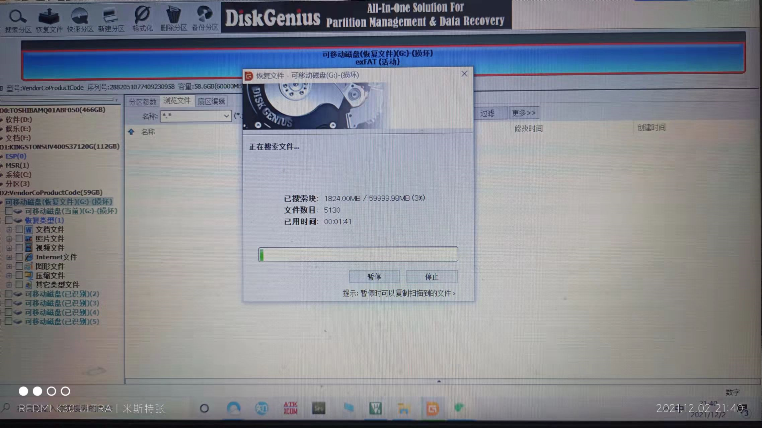Viewport: 762px width, 428px height.
Task: Enable the 压缩文件 checkbox
Action: click(19, 275)
